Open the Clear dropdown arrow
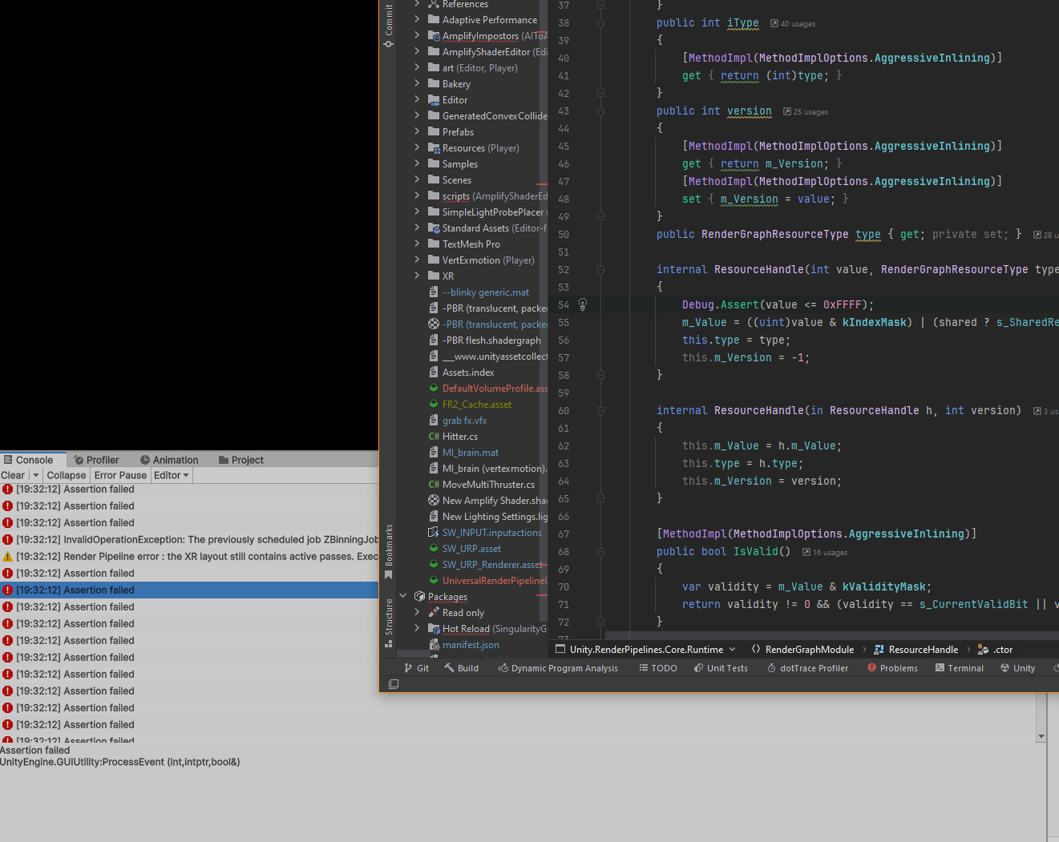The height and width of the screenshot is (842, 1059). 34,474
